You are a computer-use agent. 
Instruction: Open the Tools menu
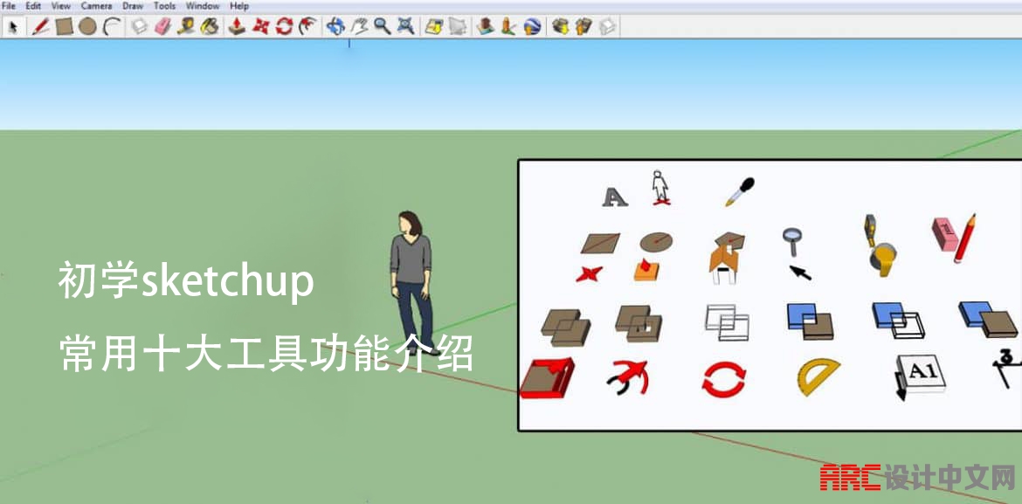[x=164, y=6]
